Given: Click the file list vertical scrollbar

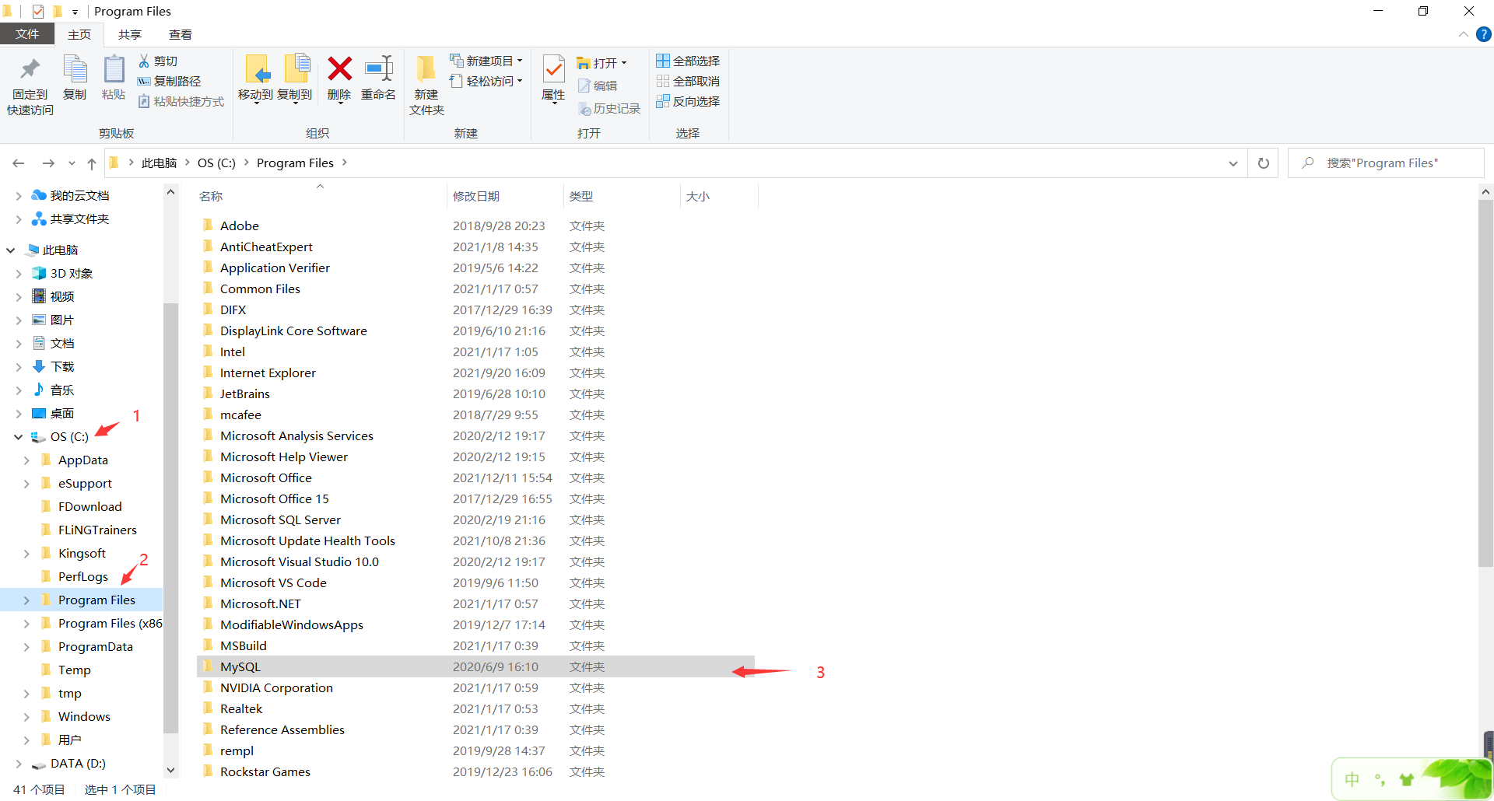Looking at the screenshot, I should coord(1485,383).
